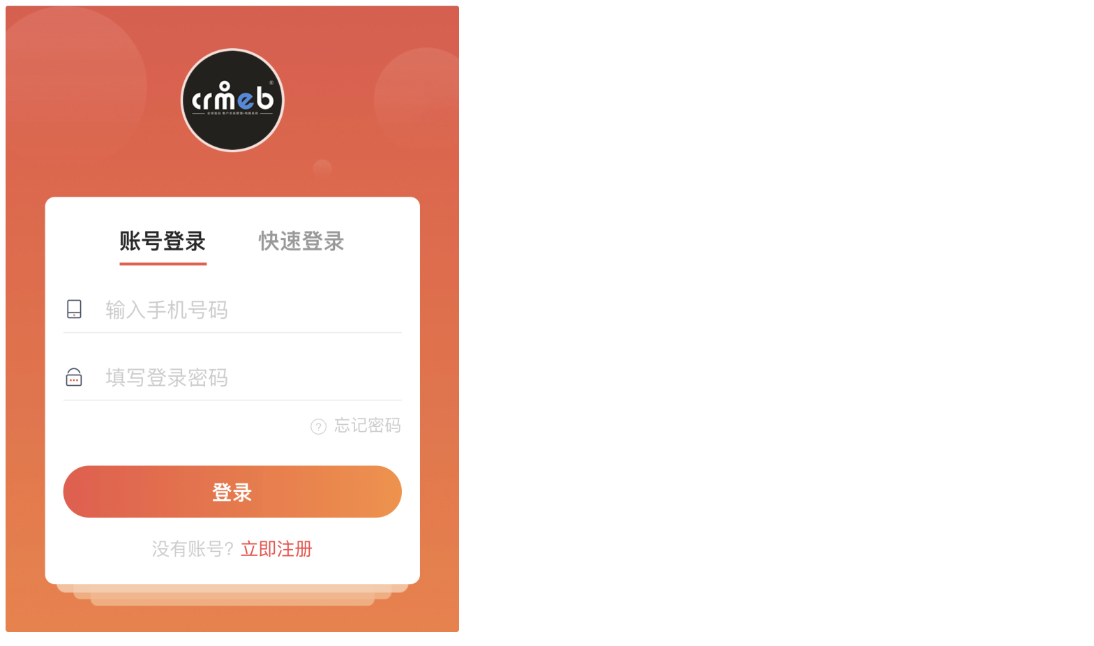This screenshot has height=646, width=1094.
Task: Click the blue letter e in the logo
Action: 246,102
